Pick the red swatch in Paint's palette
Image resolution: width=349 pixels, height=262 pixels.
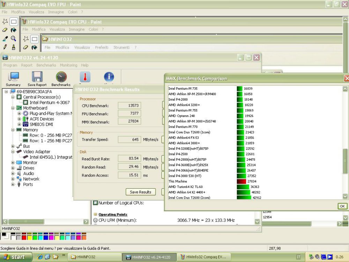pos(24,237)
